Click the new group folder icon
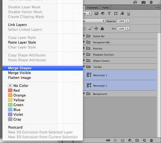Image resolution: width=161 pixels, height=143 pixels. (137, 140)
